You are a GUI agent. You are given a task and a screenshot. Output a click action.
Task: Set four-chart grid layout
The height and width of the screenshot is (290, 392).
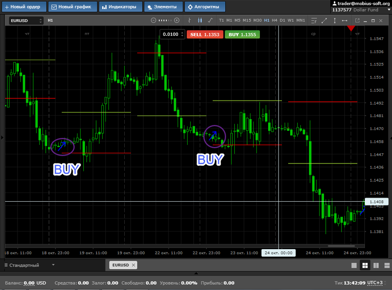[x=365, y=265]
